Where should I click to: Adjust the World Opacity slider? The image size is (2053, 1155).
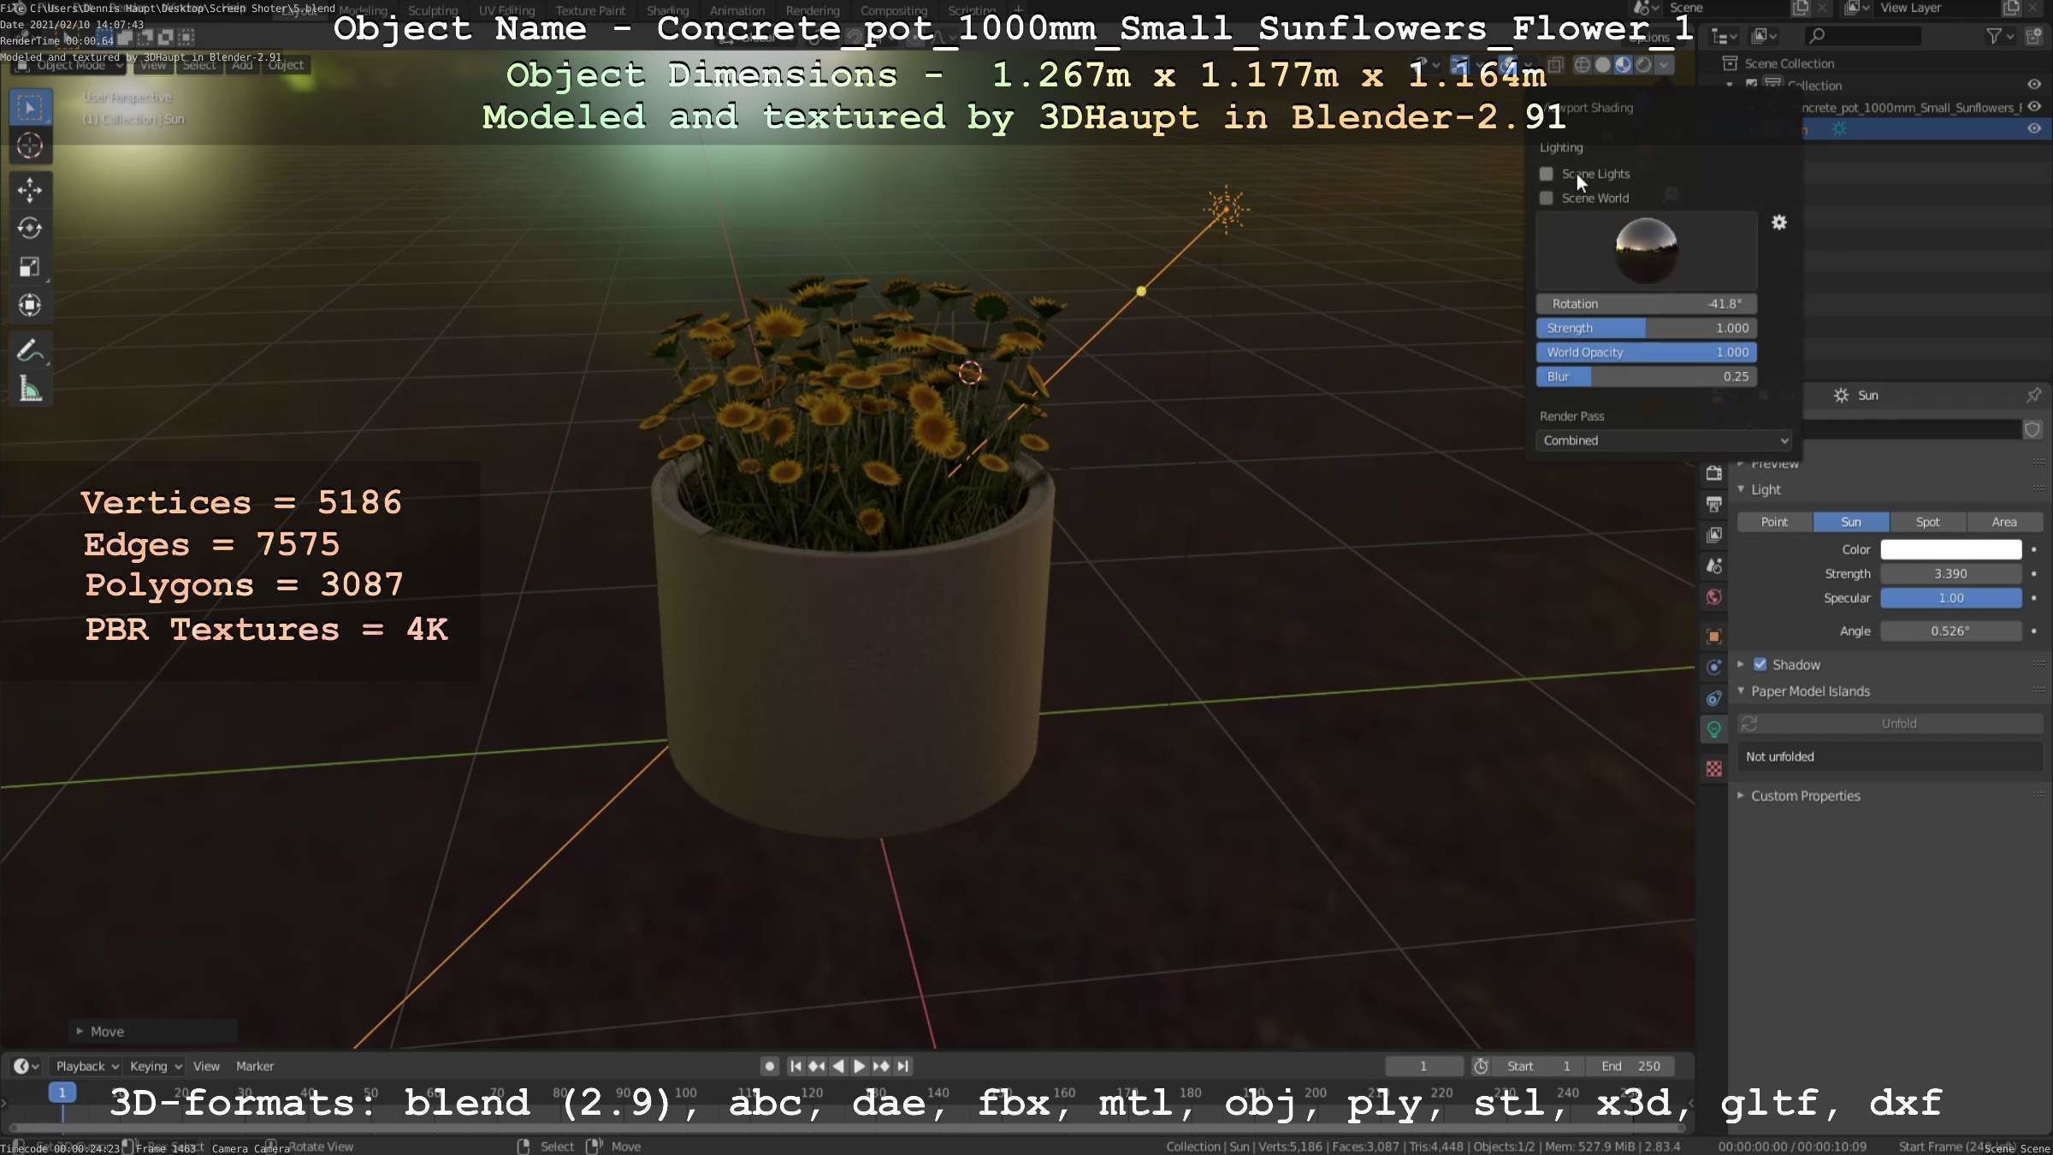pyautogui.click(x=1647, y=352)
